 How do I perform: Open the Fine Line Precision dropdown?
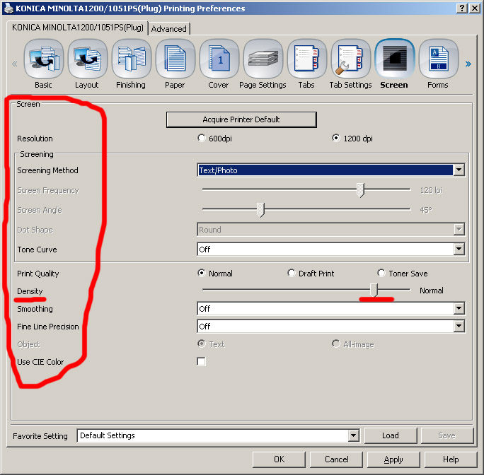point(331,326)
